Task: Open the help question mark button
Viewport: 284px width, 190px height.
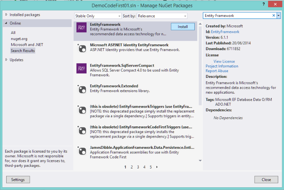Action: [x=264, y=4]
